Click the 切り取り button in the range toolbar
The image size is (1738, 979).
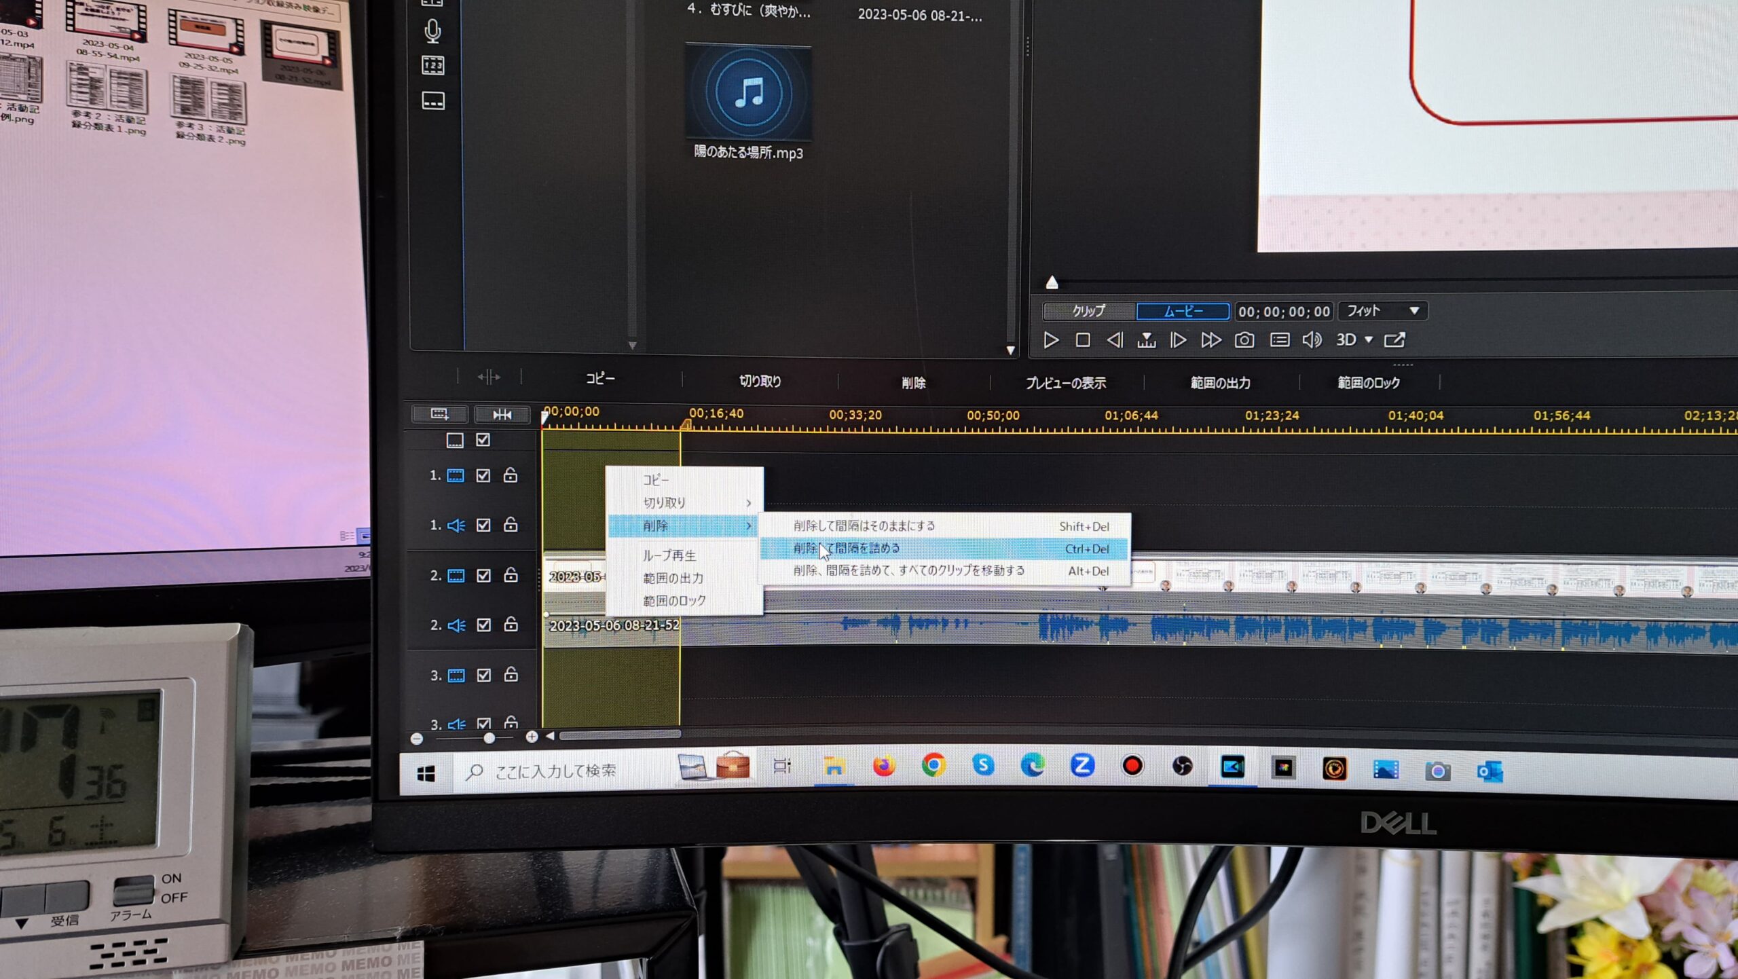coord(760,381)
